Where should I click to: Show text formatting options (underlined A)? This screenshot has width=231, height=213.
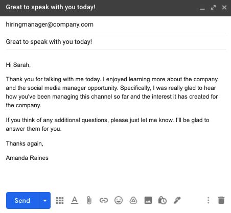[75, 200]
